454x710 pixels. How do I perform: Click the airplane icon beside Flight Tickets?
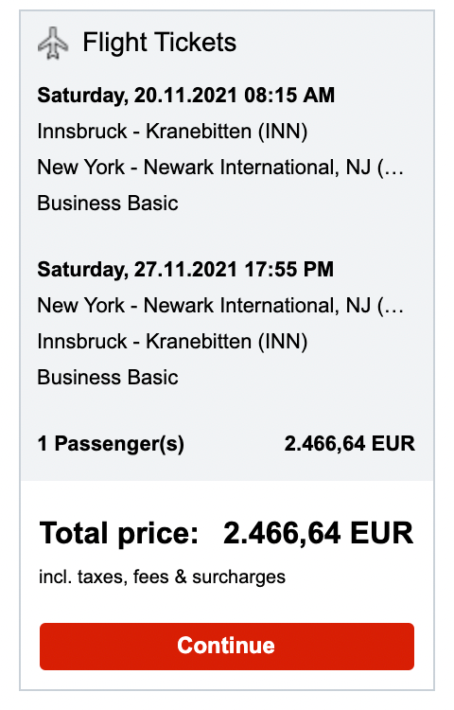[x=53, y=43]
